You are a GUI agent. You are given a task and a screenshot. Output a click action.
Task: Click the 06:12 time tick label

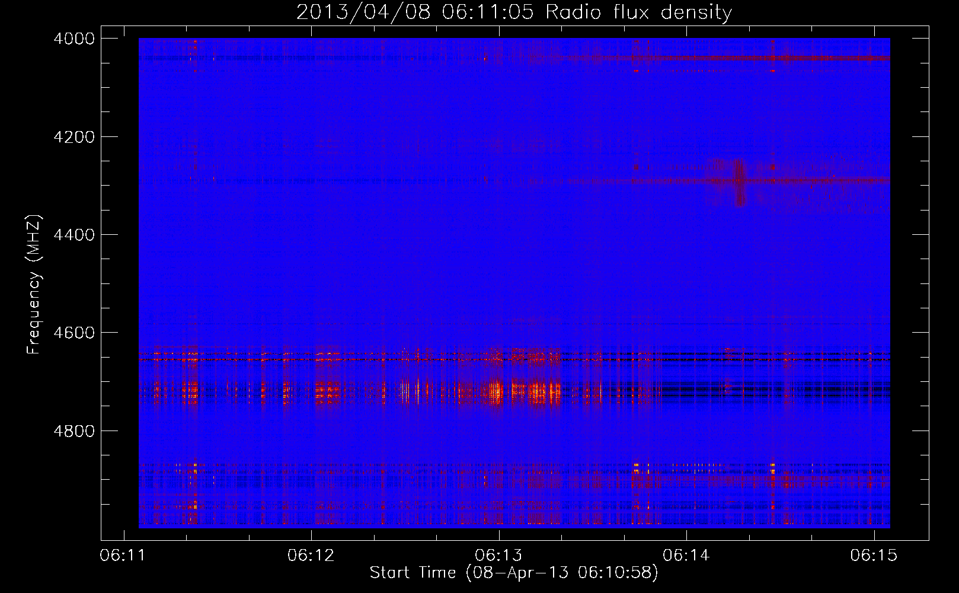[x=311, y=555]
